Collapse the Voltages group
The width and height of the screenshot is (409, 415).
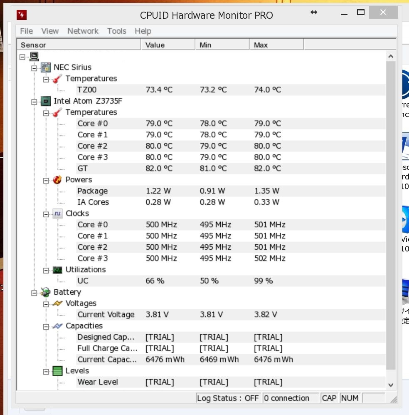46,304
